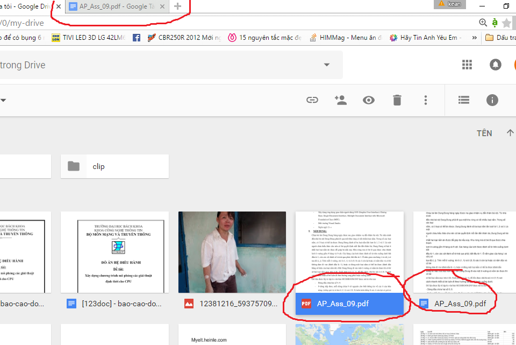Preview selected file with the eye icon
The width and height of the screenshot is (516, 345).
coord(369,100)
